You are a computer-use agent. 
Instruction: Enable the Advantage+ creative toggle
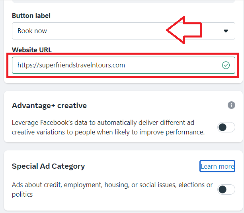(x=226, y=127)
